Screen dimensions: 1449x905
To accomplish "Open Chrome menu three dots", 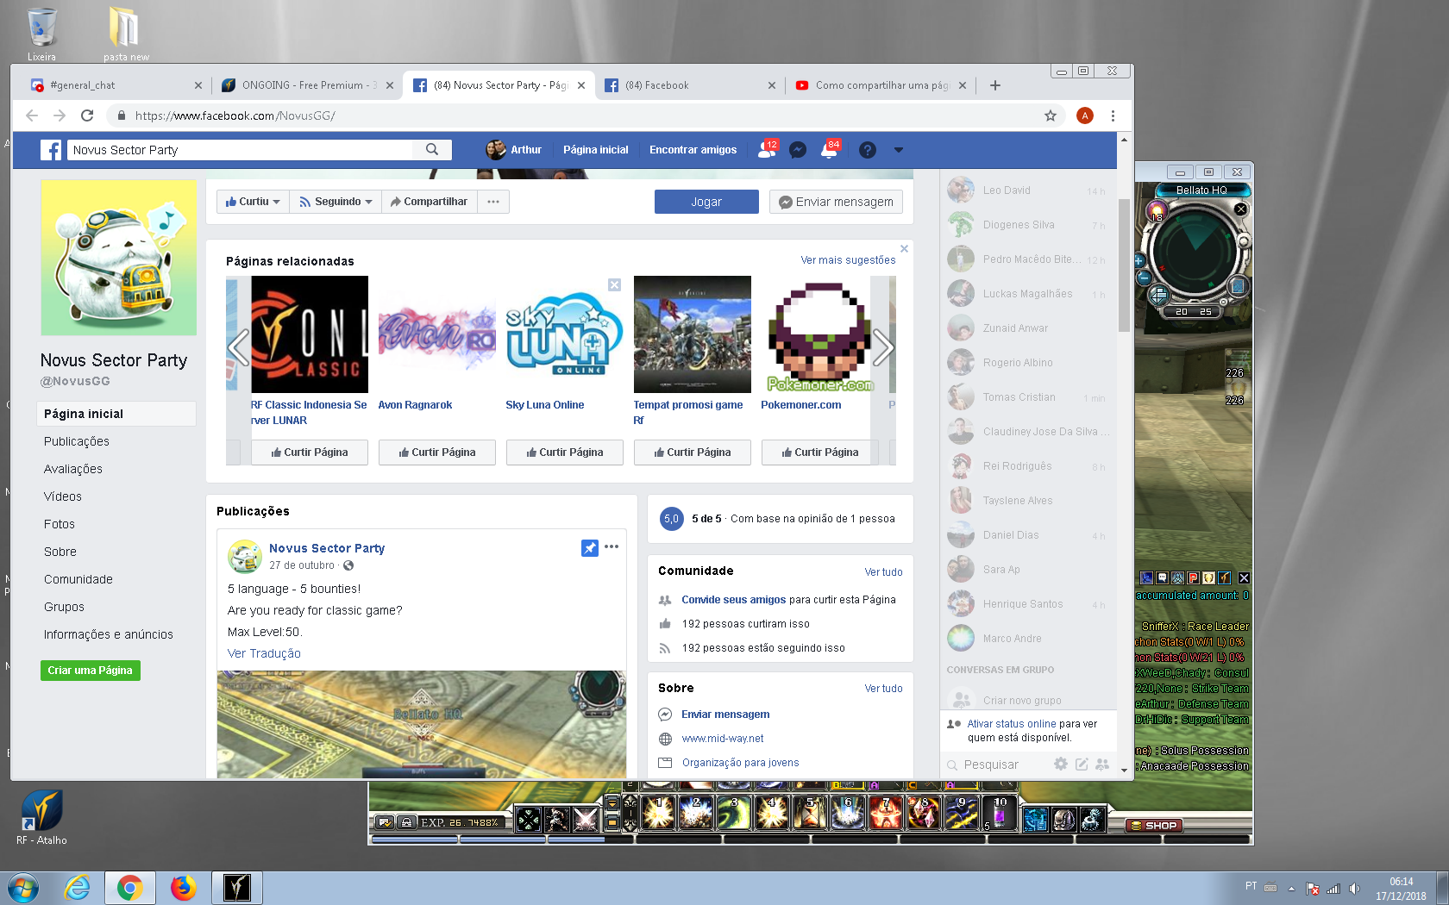I will coord(1113,115).
